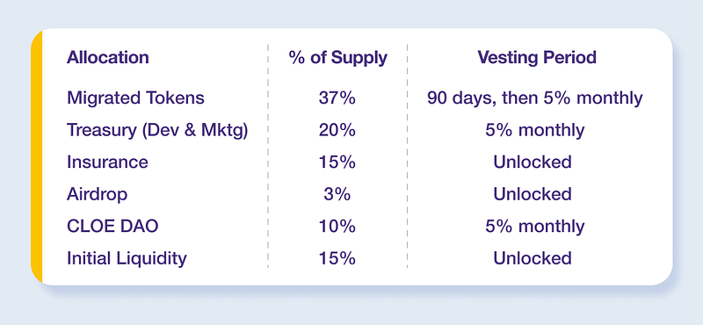
Task: Click the Treasury row 5% monthly vesting
Action: 535,130
